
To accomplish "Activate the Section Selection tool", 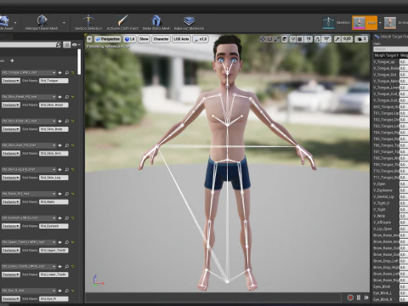I will pyautogui.click(x=88, y=22).
